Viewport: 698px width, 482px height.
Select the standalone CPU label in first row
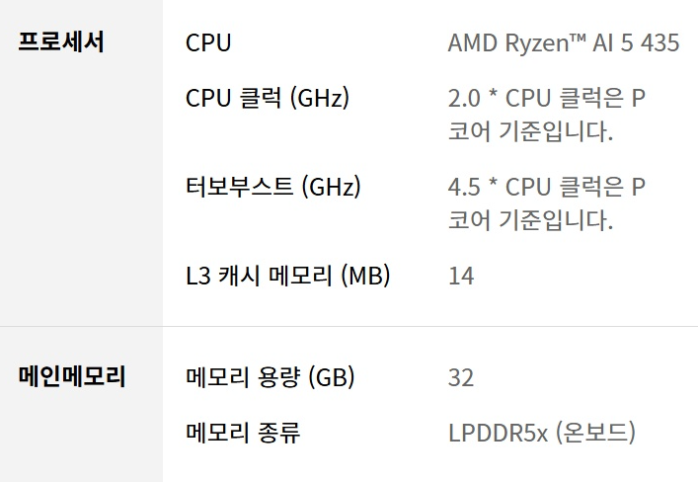(208, 43)
